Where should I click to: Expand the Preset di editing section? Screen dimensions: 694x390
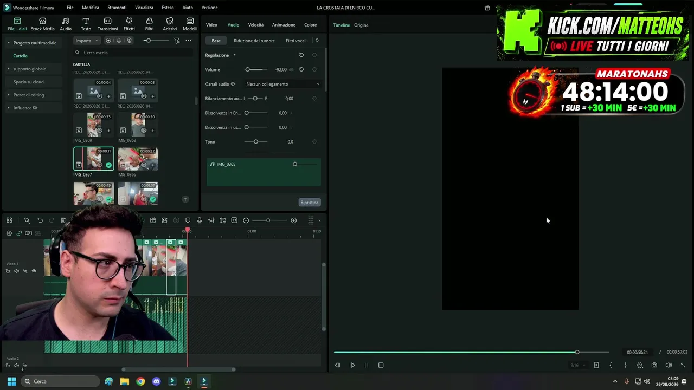click(8, 95)
